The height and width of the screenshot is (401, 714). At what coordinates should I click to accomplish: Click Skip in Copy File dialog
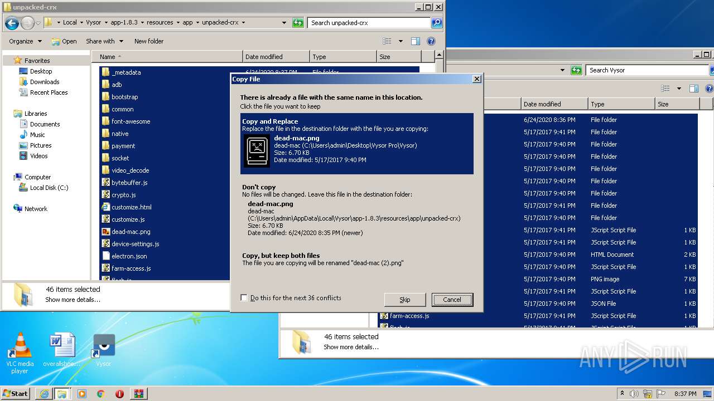coord(405,300)
